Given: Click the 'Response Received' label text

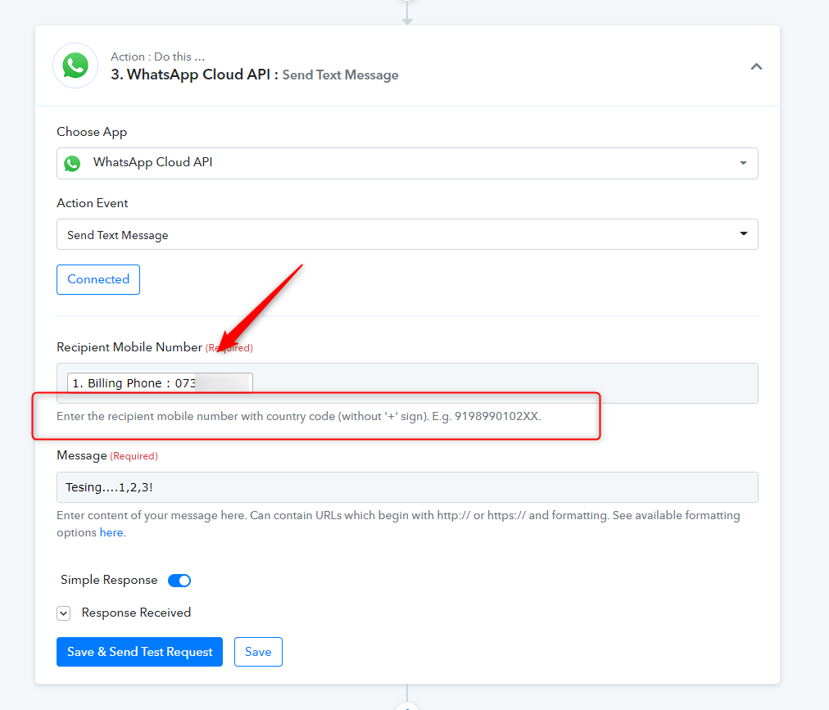Looking at the screenshot, I should [x=136, y=613].
